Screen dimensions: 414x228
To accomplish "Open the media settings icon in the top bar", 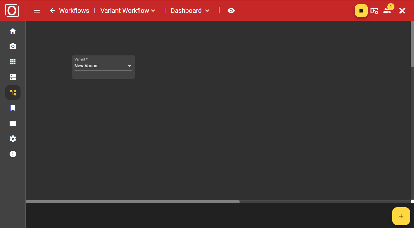I will (x=374, y=11).
